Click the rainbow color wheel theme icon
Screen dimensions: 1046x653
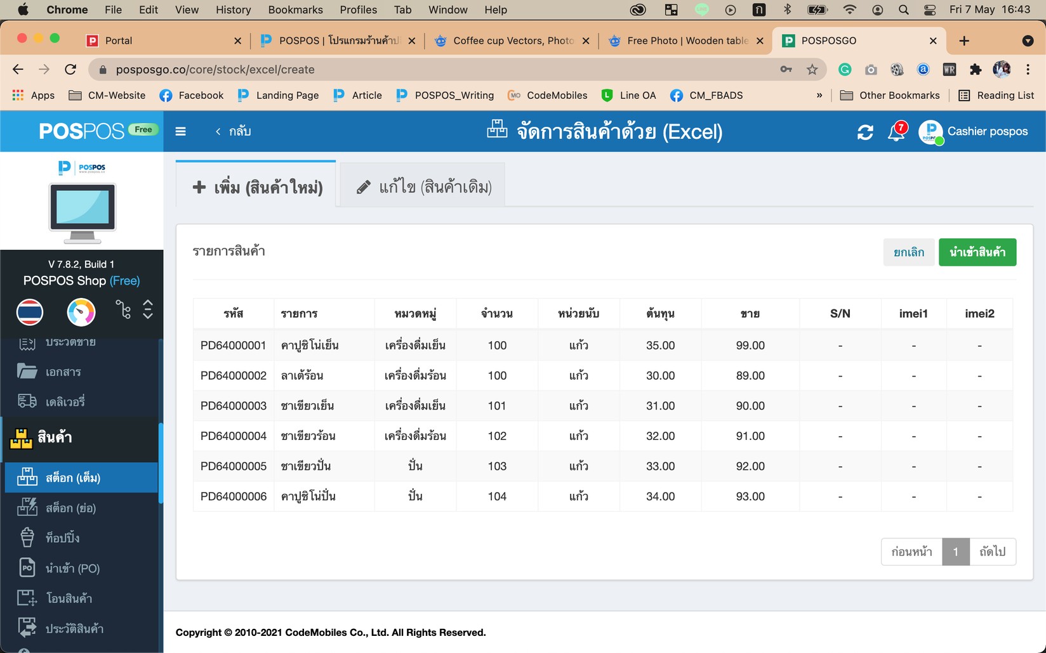[81, 312]
